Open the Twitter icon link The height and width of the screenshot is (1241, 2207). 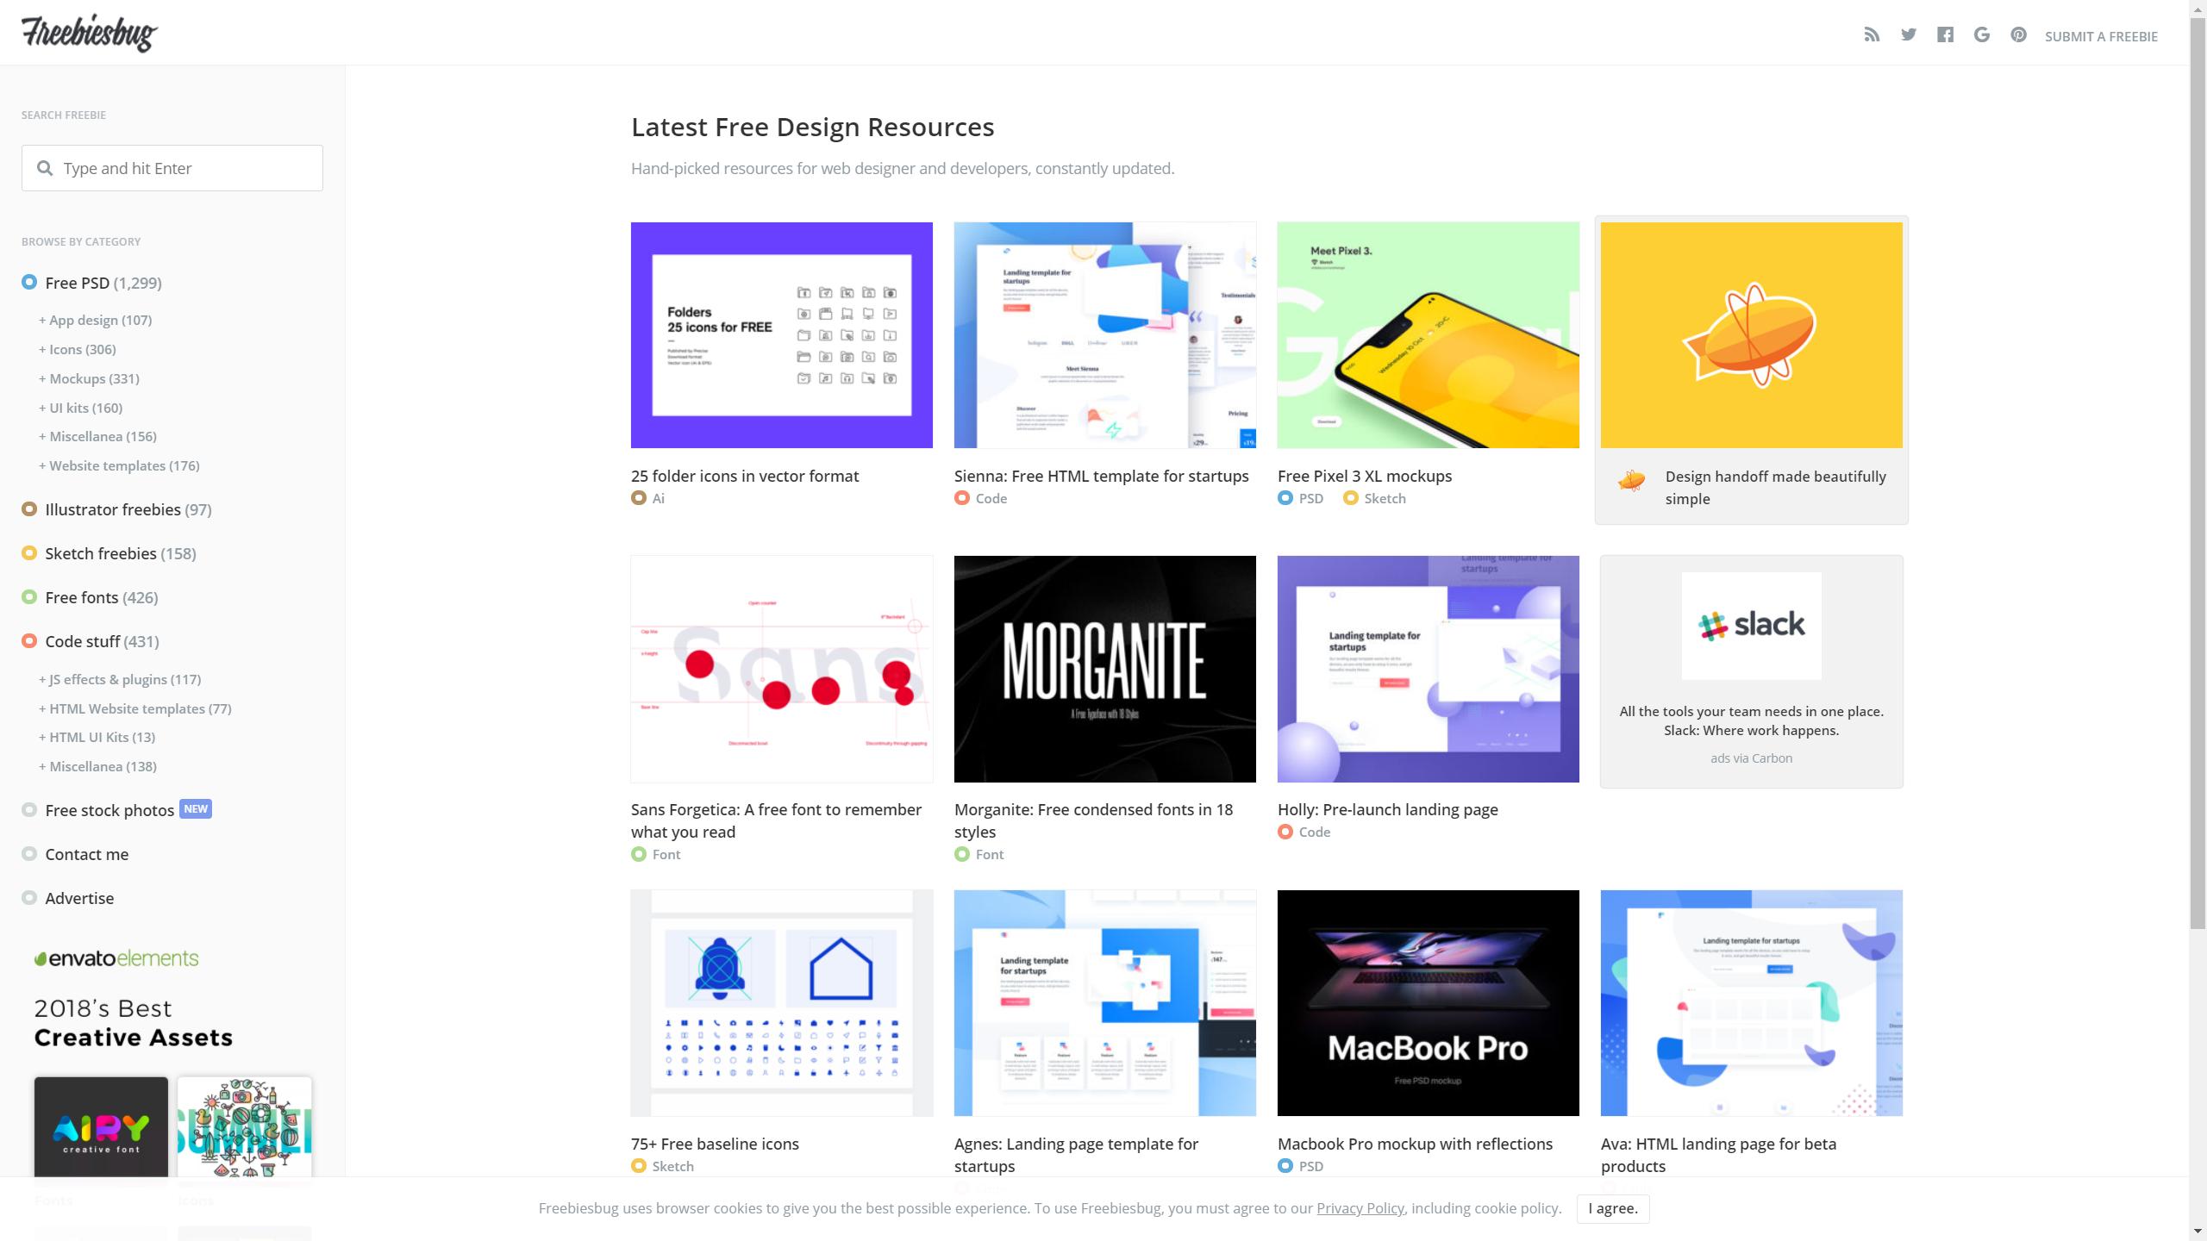coord(1908,35)
